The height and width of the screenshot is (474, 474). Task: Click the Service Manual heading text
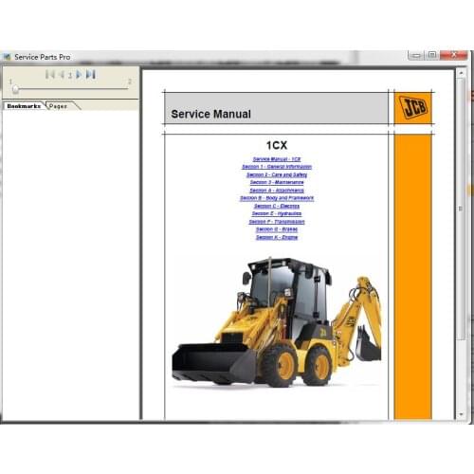pyautogui.click(x=210, y=114)
